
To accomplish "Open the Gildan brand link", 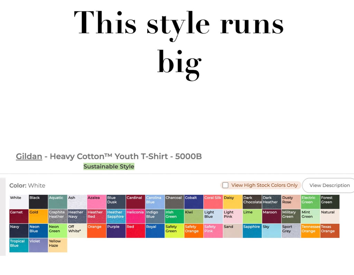I will [x=29, y=156].
